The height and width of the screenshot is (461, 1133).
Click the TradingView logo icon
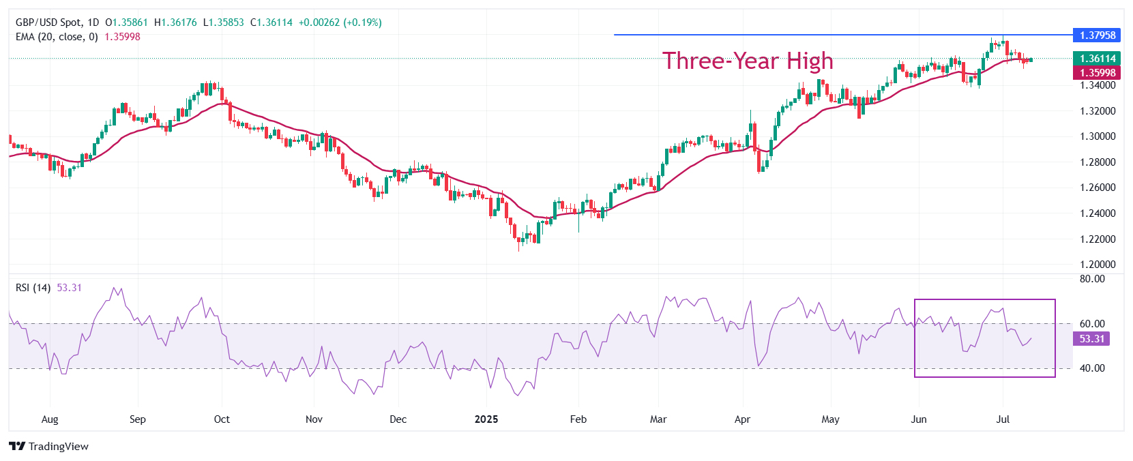(17, 446)
